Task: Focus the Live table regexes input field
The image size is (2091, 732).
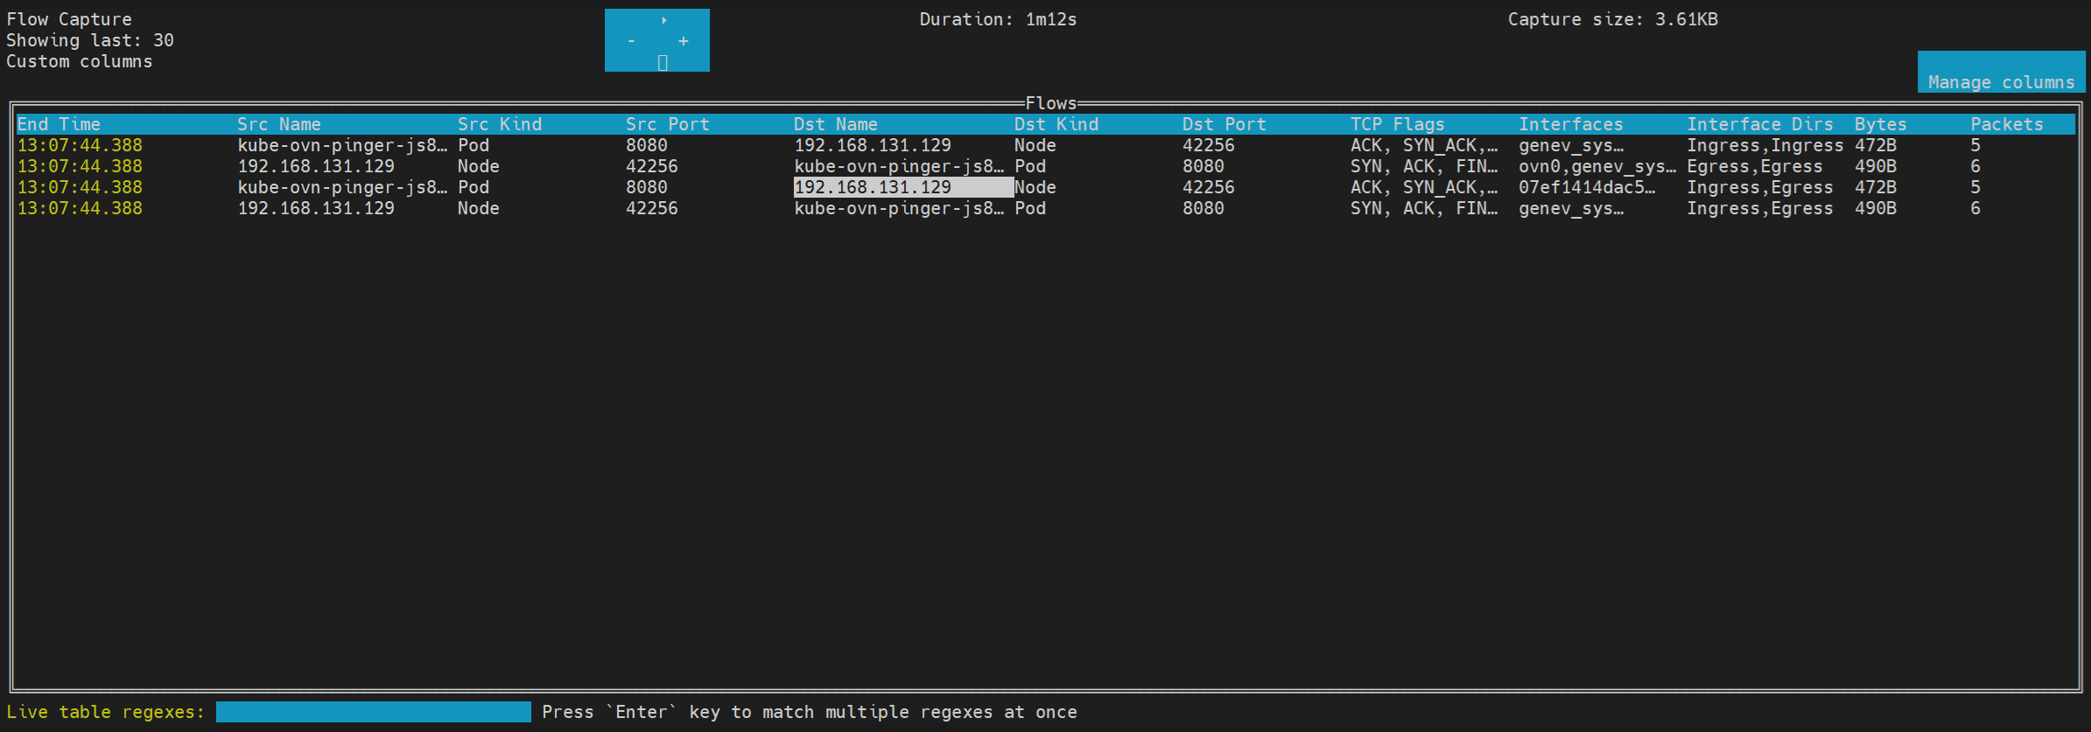Action: click(374, 712)
